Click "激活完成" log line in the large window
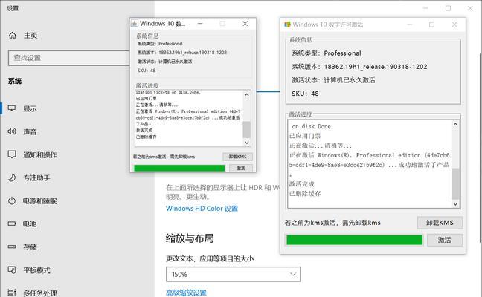This screenshot has height=297, width=482. pos(302,184)
